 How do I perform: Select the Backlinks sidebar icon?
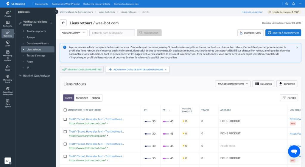7,34
